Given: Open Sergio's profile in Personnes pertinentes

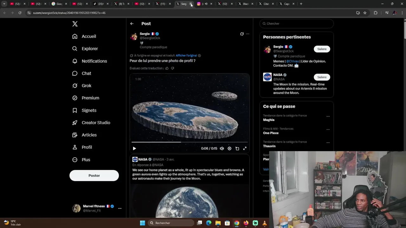Looking at the screenshot, I should tap(278, 47).
